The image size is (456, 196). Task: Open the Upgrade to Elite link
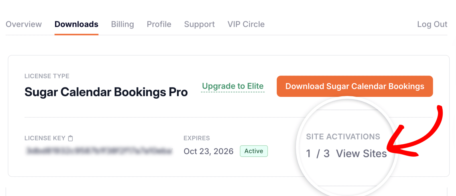(x=233, y=86)
